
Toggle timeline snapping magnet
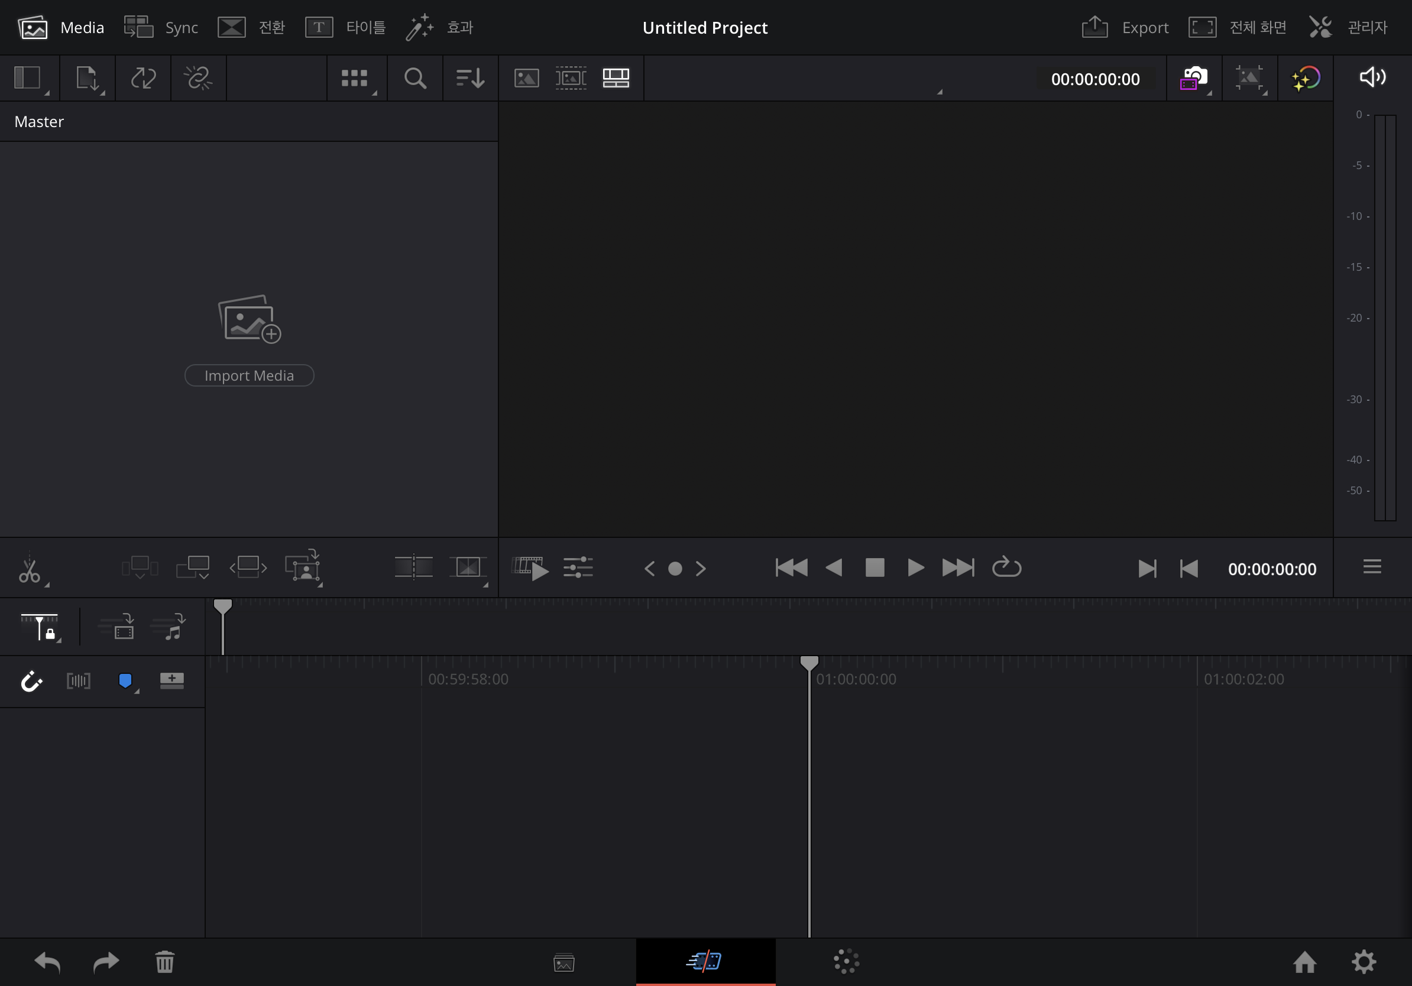point(31,680)
